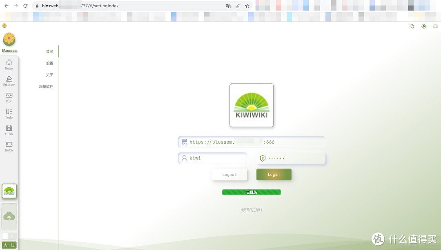Click the password input field
The height and width of the screenshot is (250, 441).
pos(291,158)
